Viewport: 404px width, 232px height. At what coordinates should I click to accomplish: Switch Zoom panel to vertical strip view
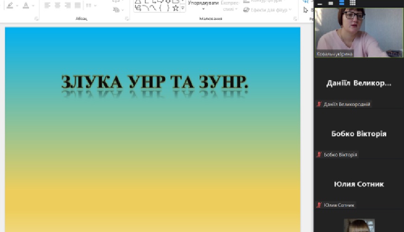(x=342, y=3)
